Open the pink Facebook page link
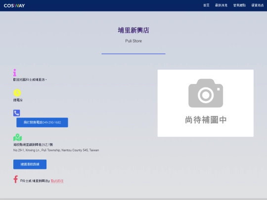This screenshot has width=267, height=200. [57, 181]
